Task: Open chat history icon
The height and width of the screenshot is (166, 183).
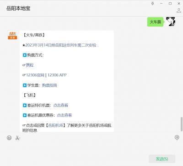Action: pyautogui.click(x=177, y=138)
